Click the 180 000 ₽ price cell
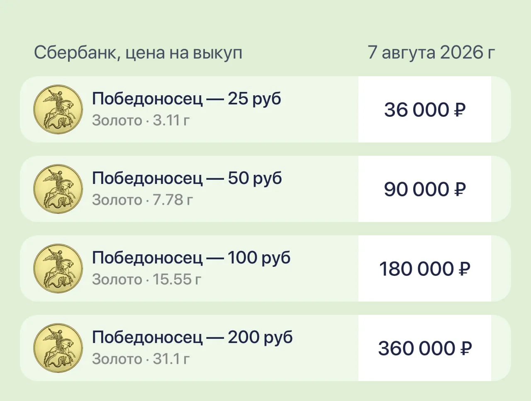Screen dimensions: 531x401 (x=425, y=268)
